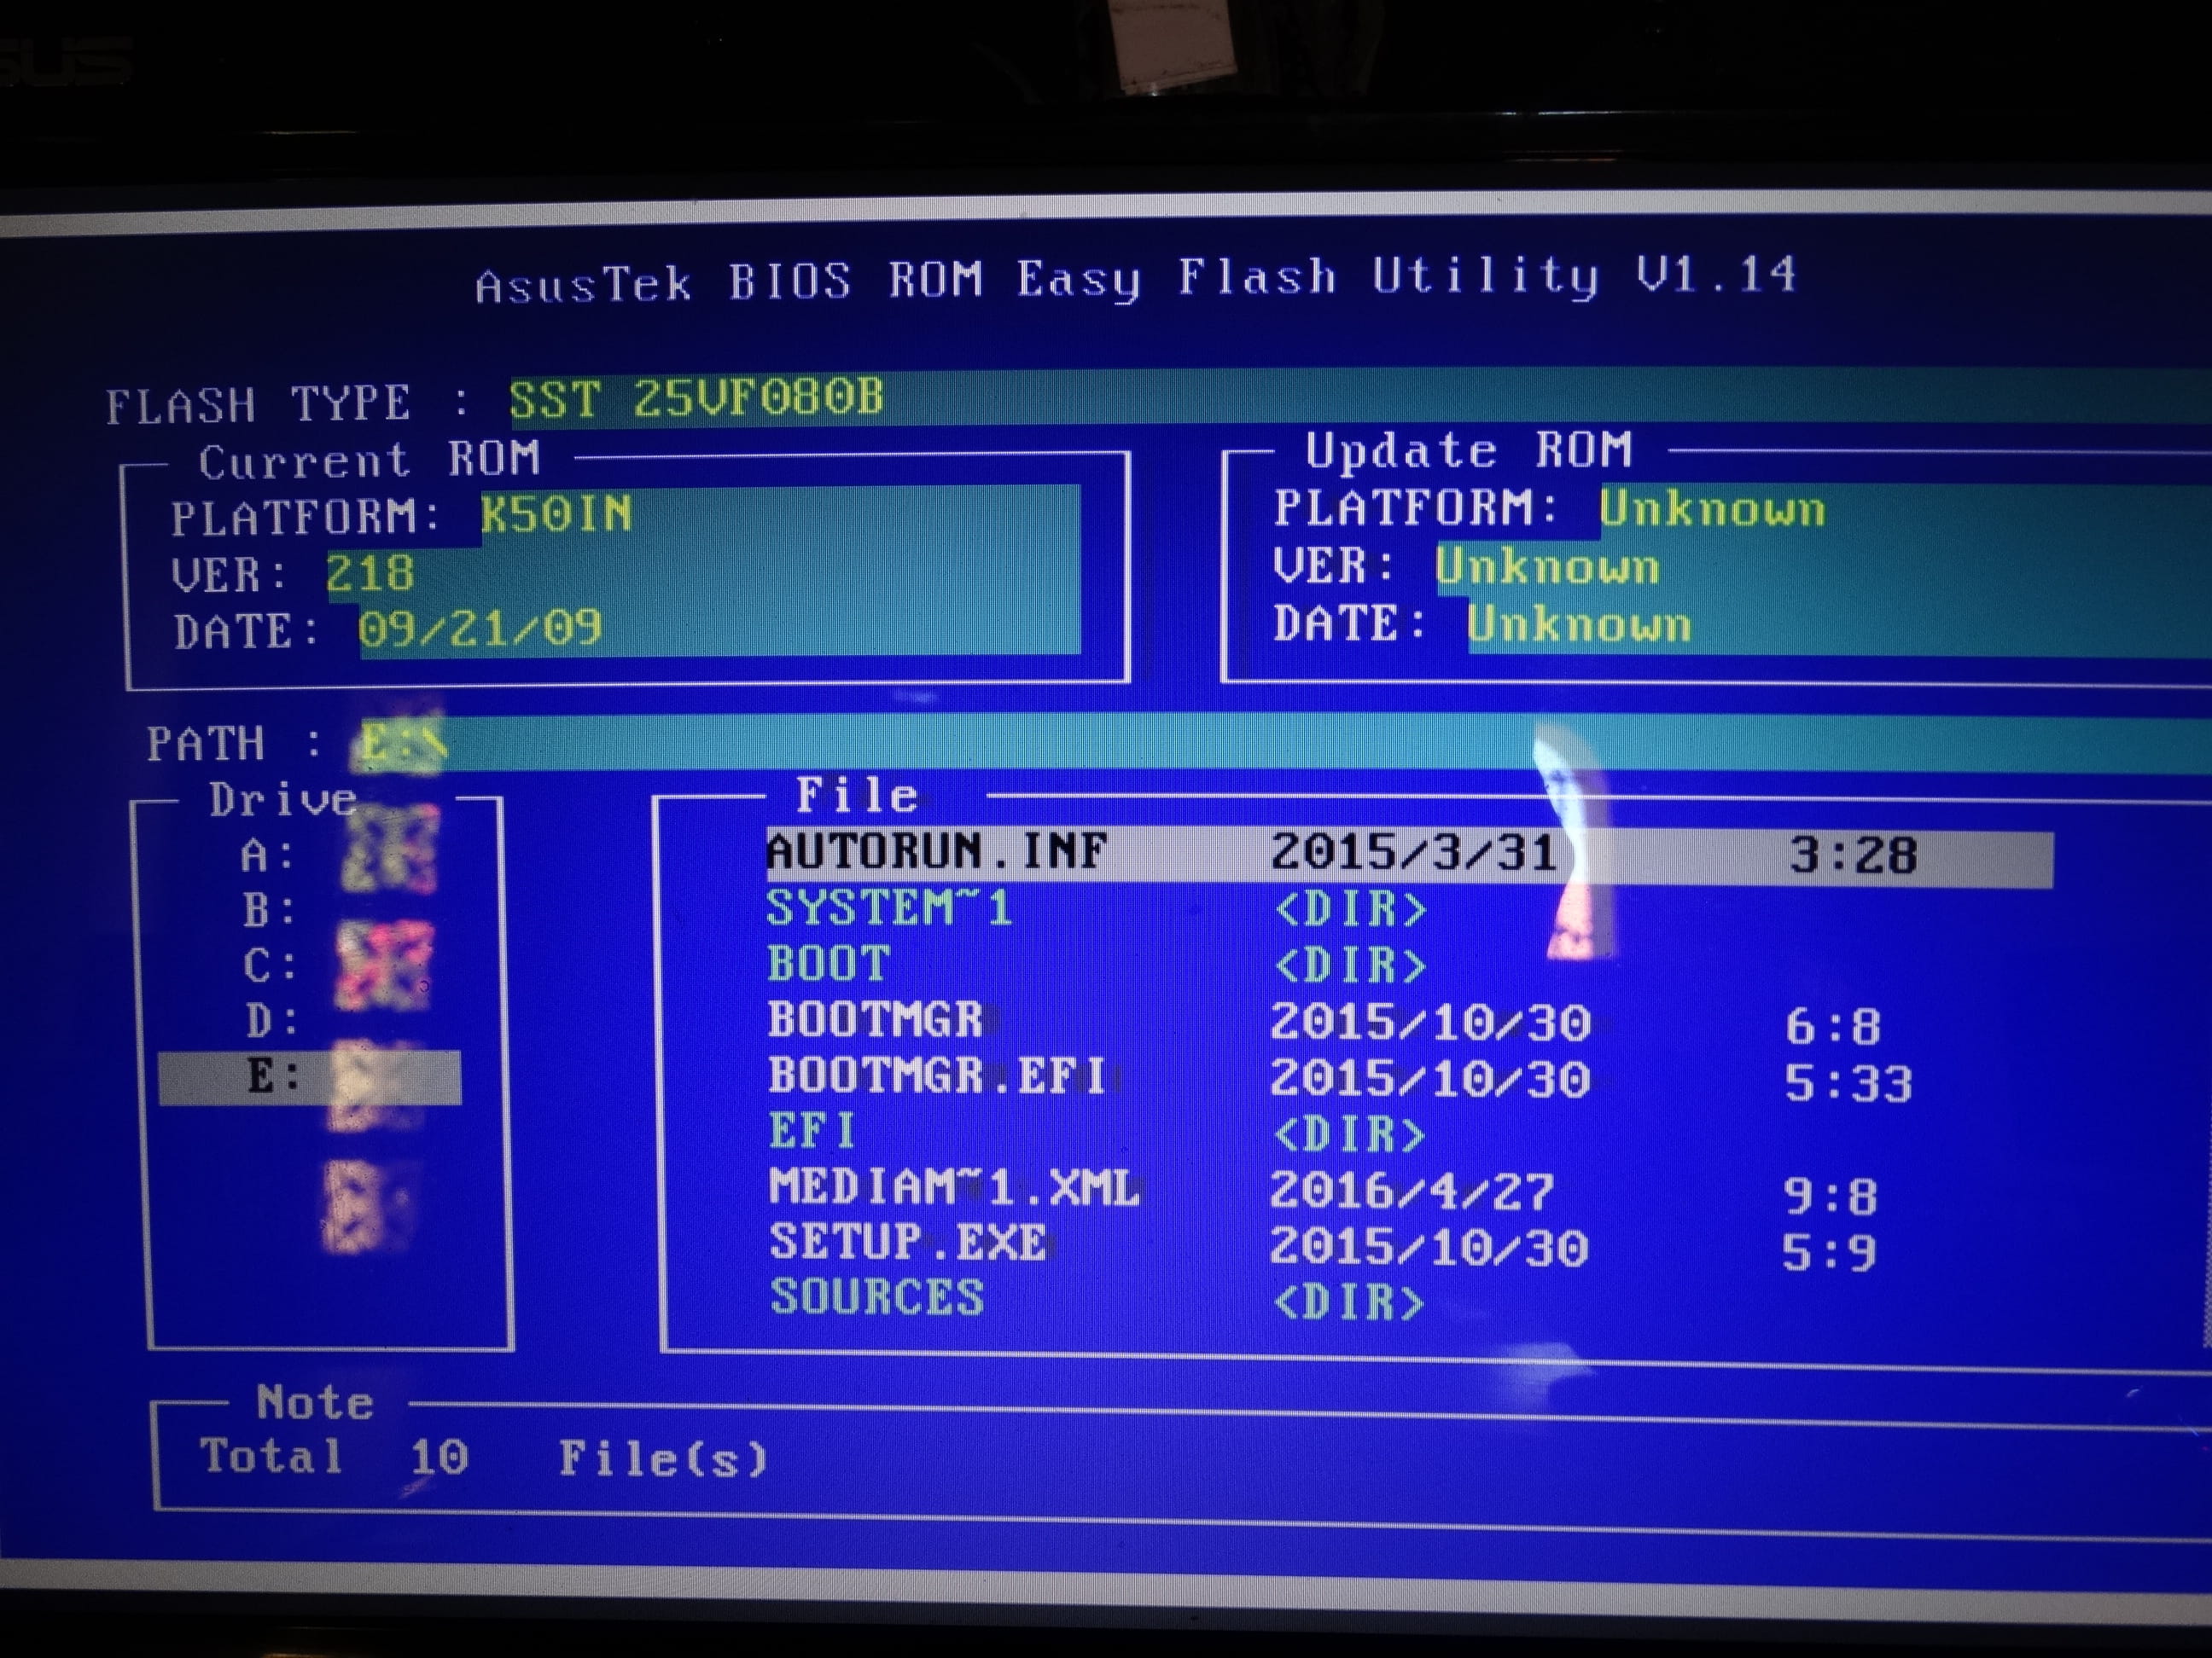Image resolution: width=2212 pixels, height=1658 pixels.
Task: Click date 2015/10/30 of SETUP.EXE
Action: tap(1428, 1249)
